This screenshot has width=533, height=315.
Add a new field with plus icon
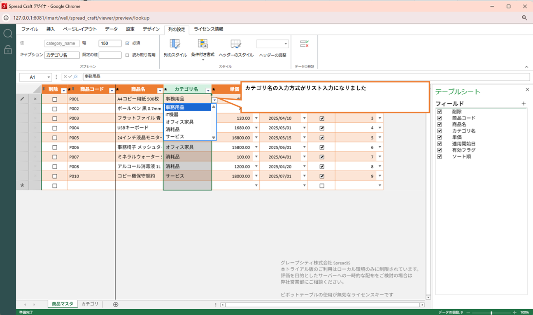coord(524,104)
